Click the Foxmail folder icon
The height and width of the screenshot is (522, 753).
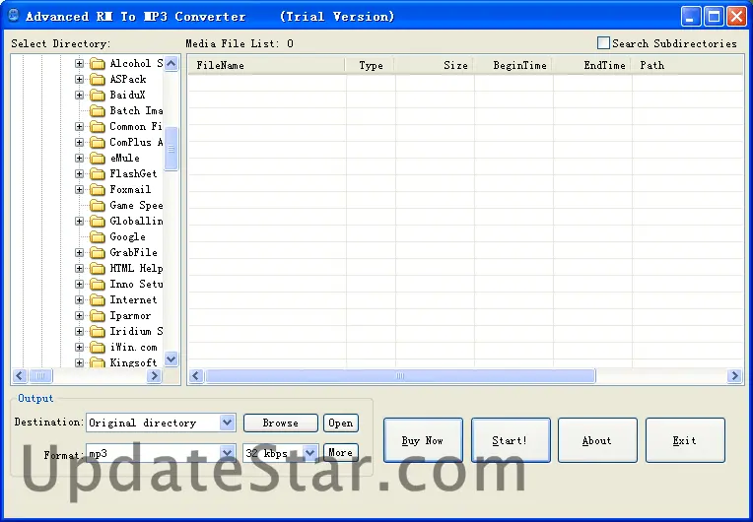98,190
